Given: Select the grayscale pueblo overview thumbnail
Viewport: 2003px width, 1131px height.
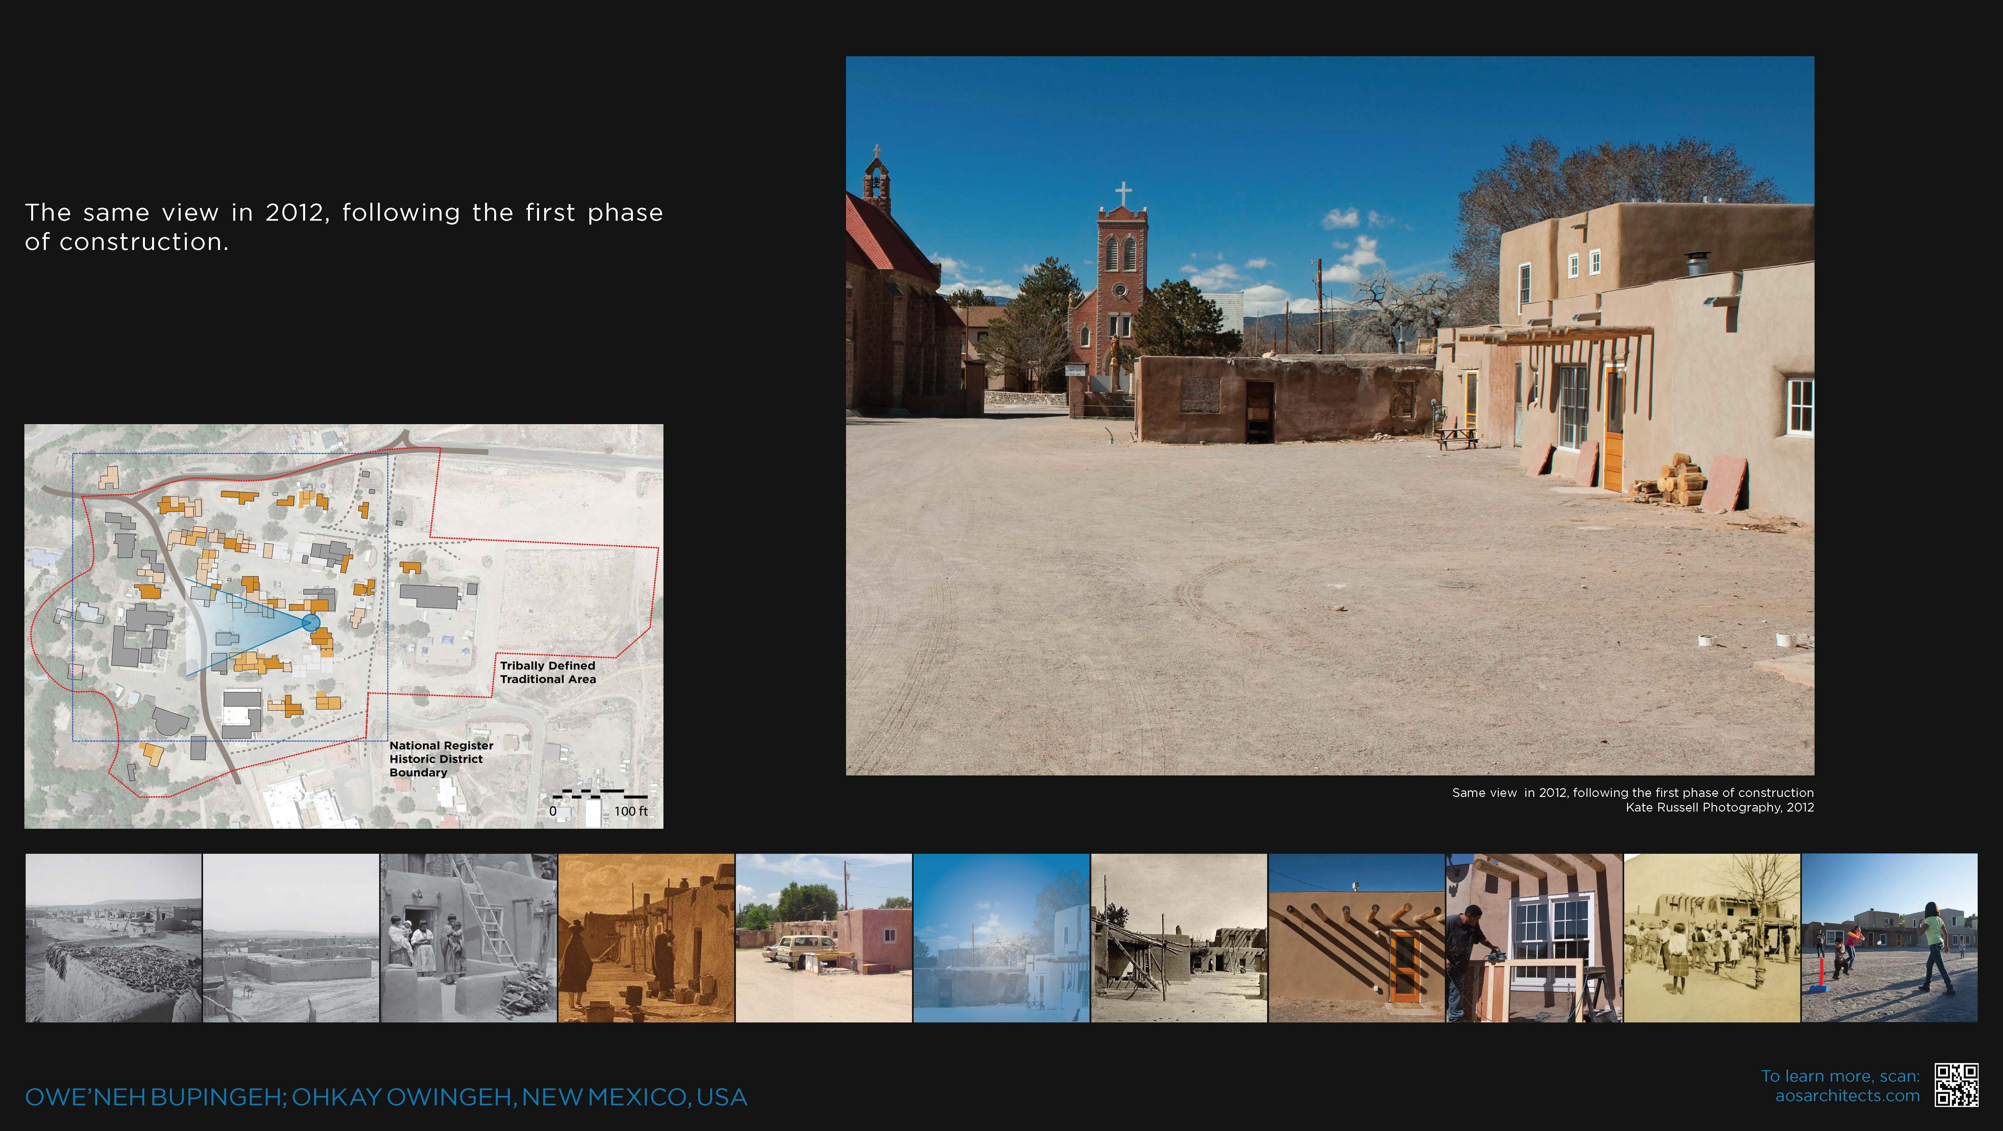Looking at the screenshot, I should tap(291, 938).
